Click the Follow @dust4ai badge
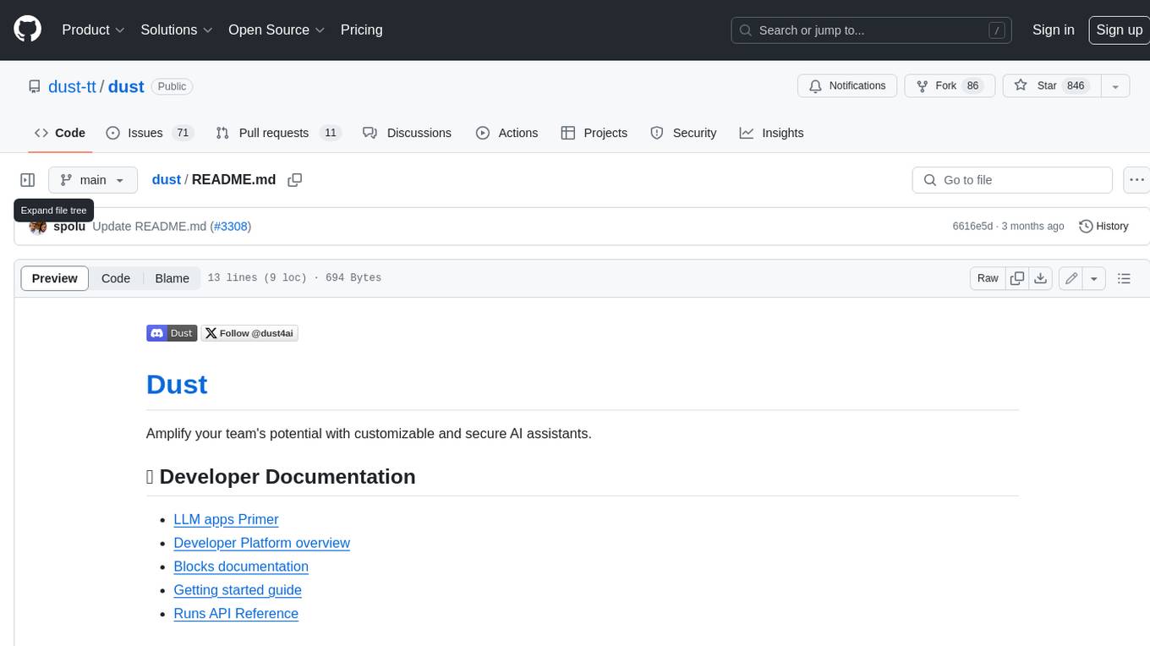The width and height of the screenshot is (1150, 646). (249, 333)
